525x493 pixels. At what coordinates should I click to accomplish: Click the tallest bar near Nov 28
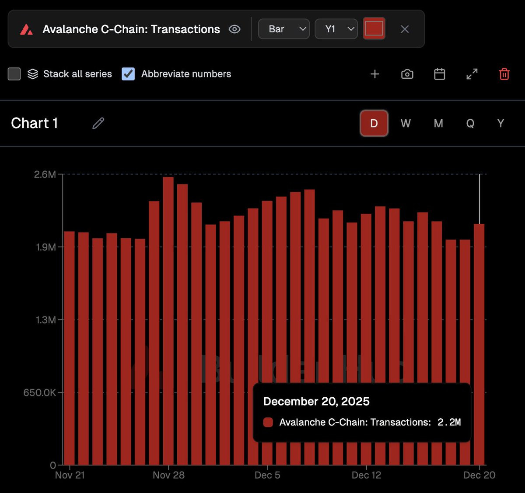[x=168, y=321]
